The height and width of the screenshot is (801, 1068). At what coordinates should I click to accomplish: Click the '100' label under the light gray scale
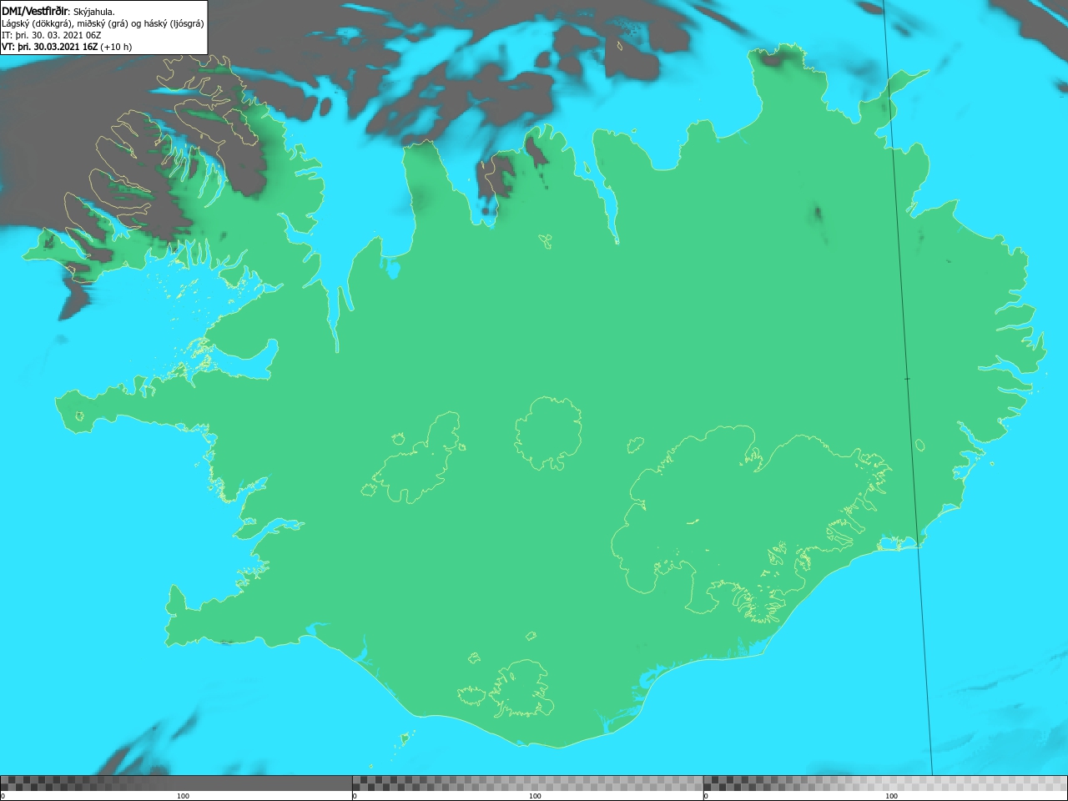pyautogui.click(x=891, y=796)
